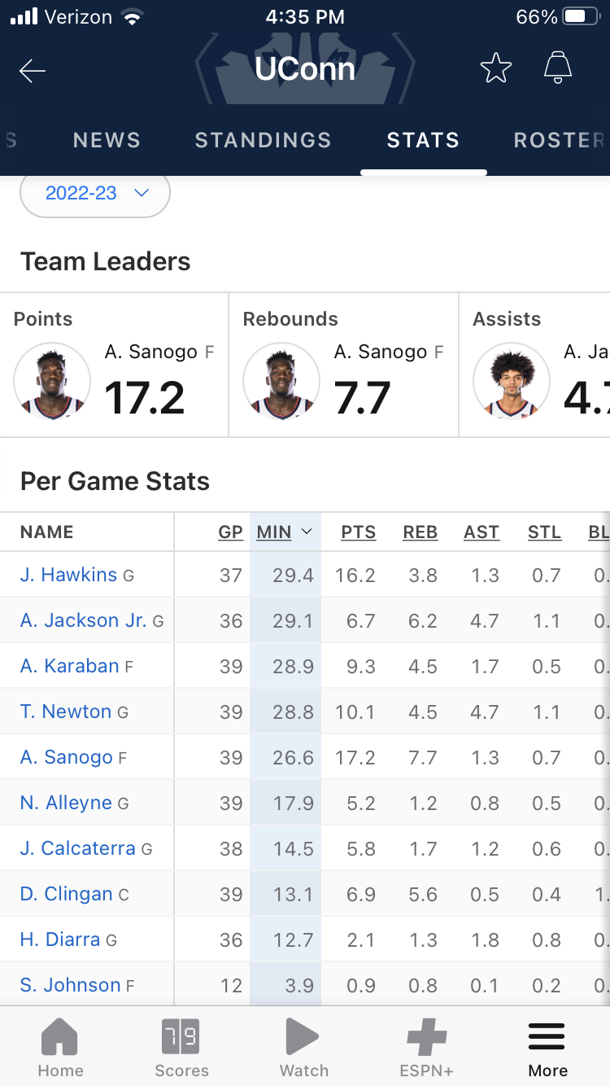Open J. Hawkins player link
The width and height of the screenshot is (610, 1086).
pyautogui.click(x=68, y=575)
